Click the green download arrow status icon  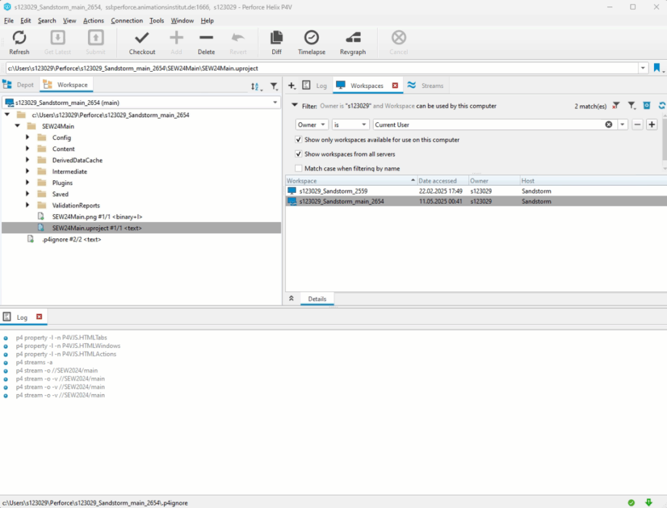(649, 503)
